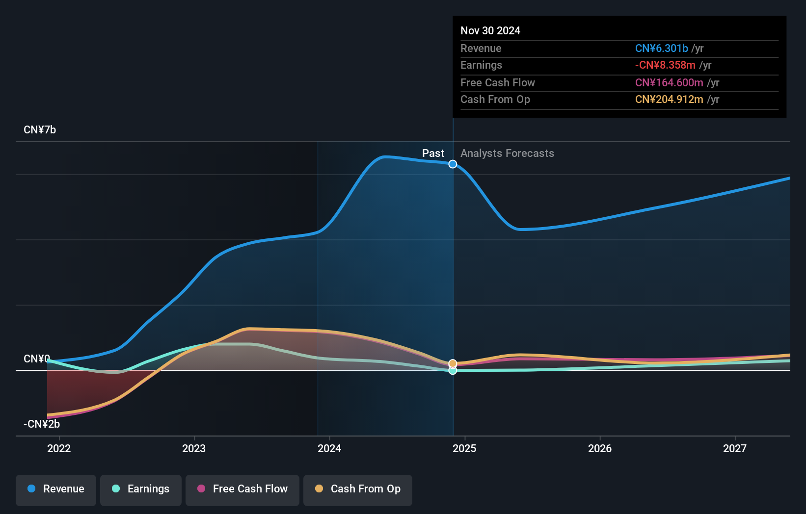This screenshot has height=514, width=806.
Task: Select the teal Earnings marker below the baseline
Action: (452, 371)
